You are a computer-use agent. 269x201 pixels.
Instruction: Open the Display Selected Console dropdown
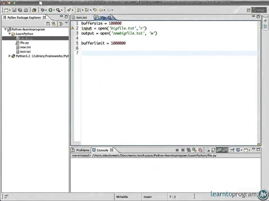(x=242, y=150)
